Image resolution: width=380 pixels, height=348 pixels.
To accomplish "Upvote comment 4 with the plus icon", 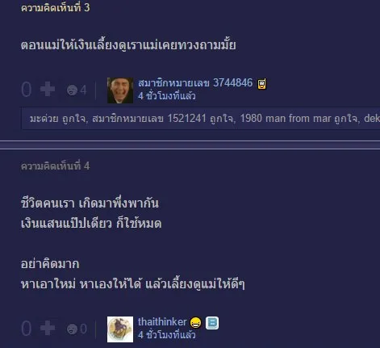I will click(x=48, y=328).
